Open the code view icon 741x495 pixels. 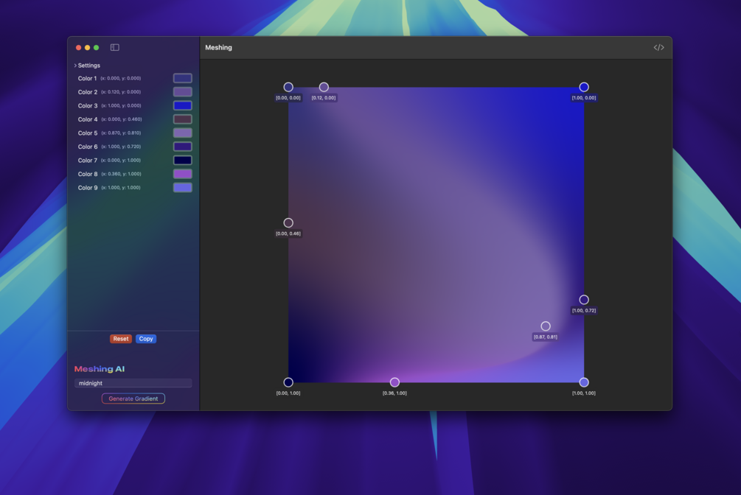coord(658,47)
